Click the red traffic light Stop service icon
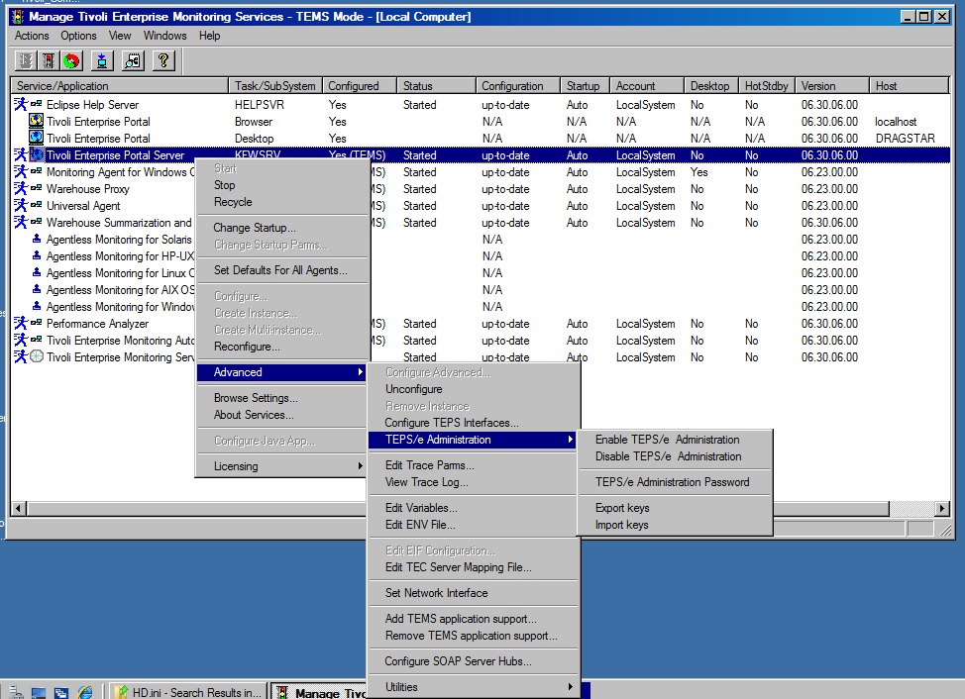The image size is (965, 699). click(x=48, y=60)
